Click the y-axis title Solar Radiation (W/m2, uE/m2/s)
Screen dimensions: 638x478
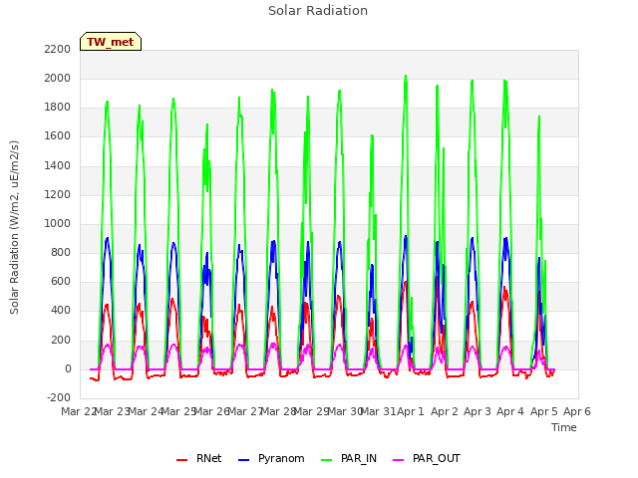pyautogui.click(x=14, y=227)
